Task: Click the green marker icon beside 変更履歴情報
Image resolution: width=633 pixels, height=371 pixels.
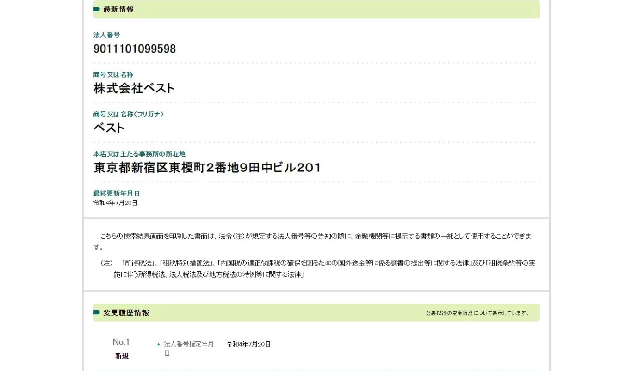Action: pyautogui.click(x=97, y=313)
